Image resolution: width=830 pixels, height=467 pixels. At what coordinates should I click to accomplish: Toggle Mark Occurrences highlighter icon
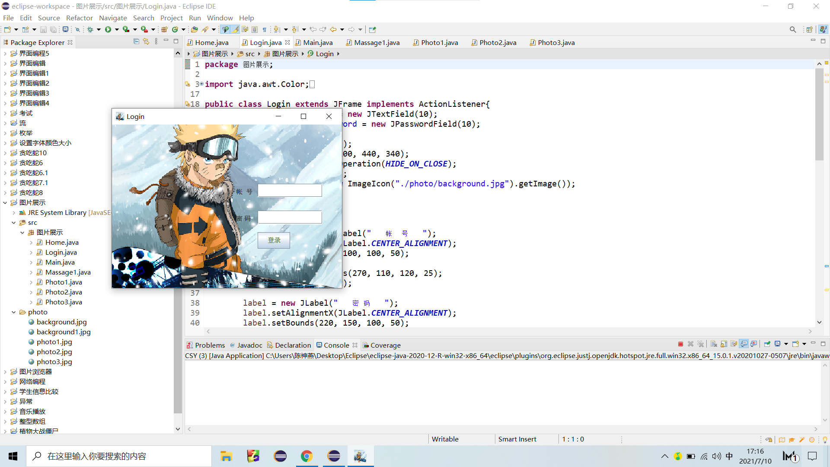pyautogui.click(x=236, y=29)
